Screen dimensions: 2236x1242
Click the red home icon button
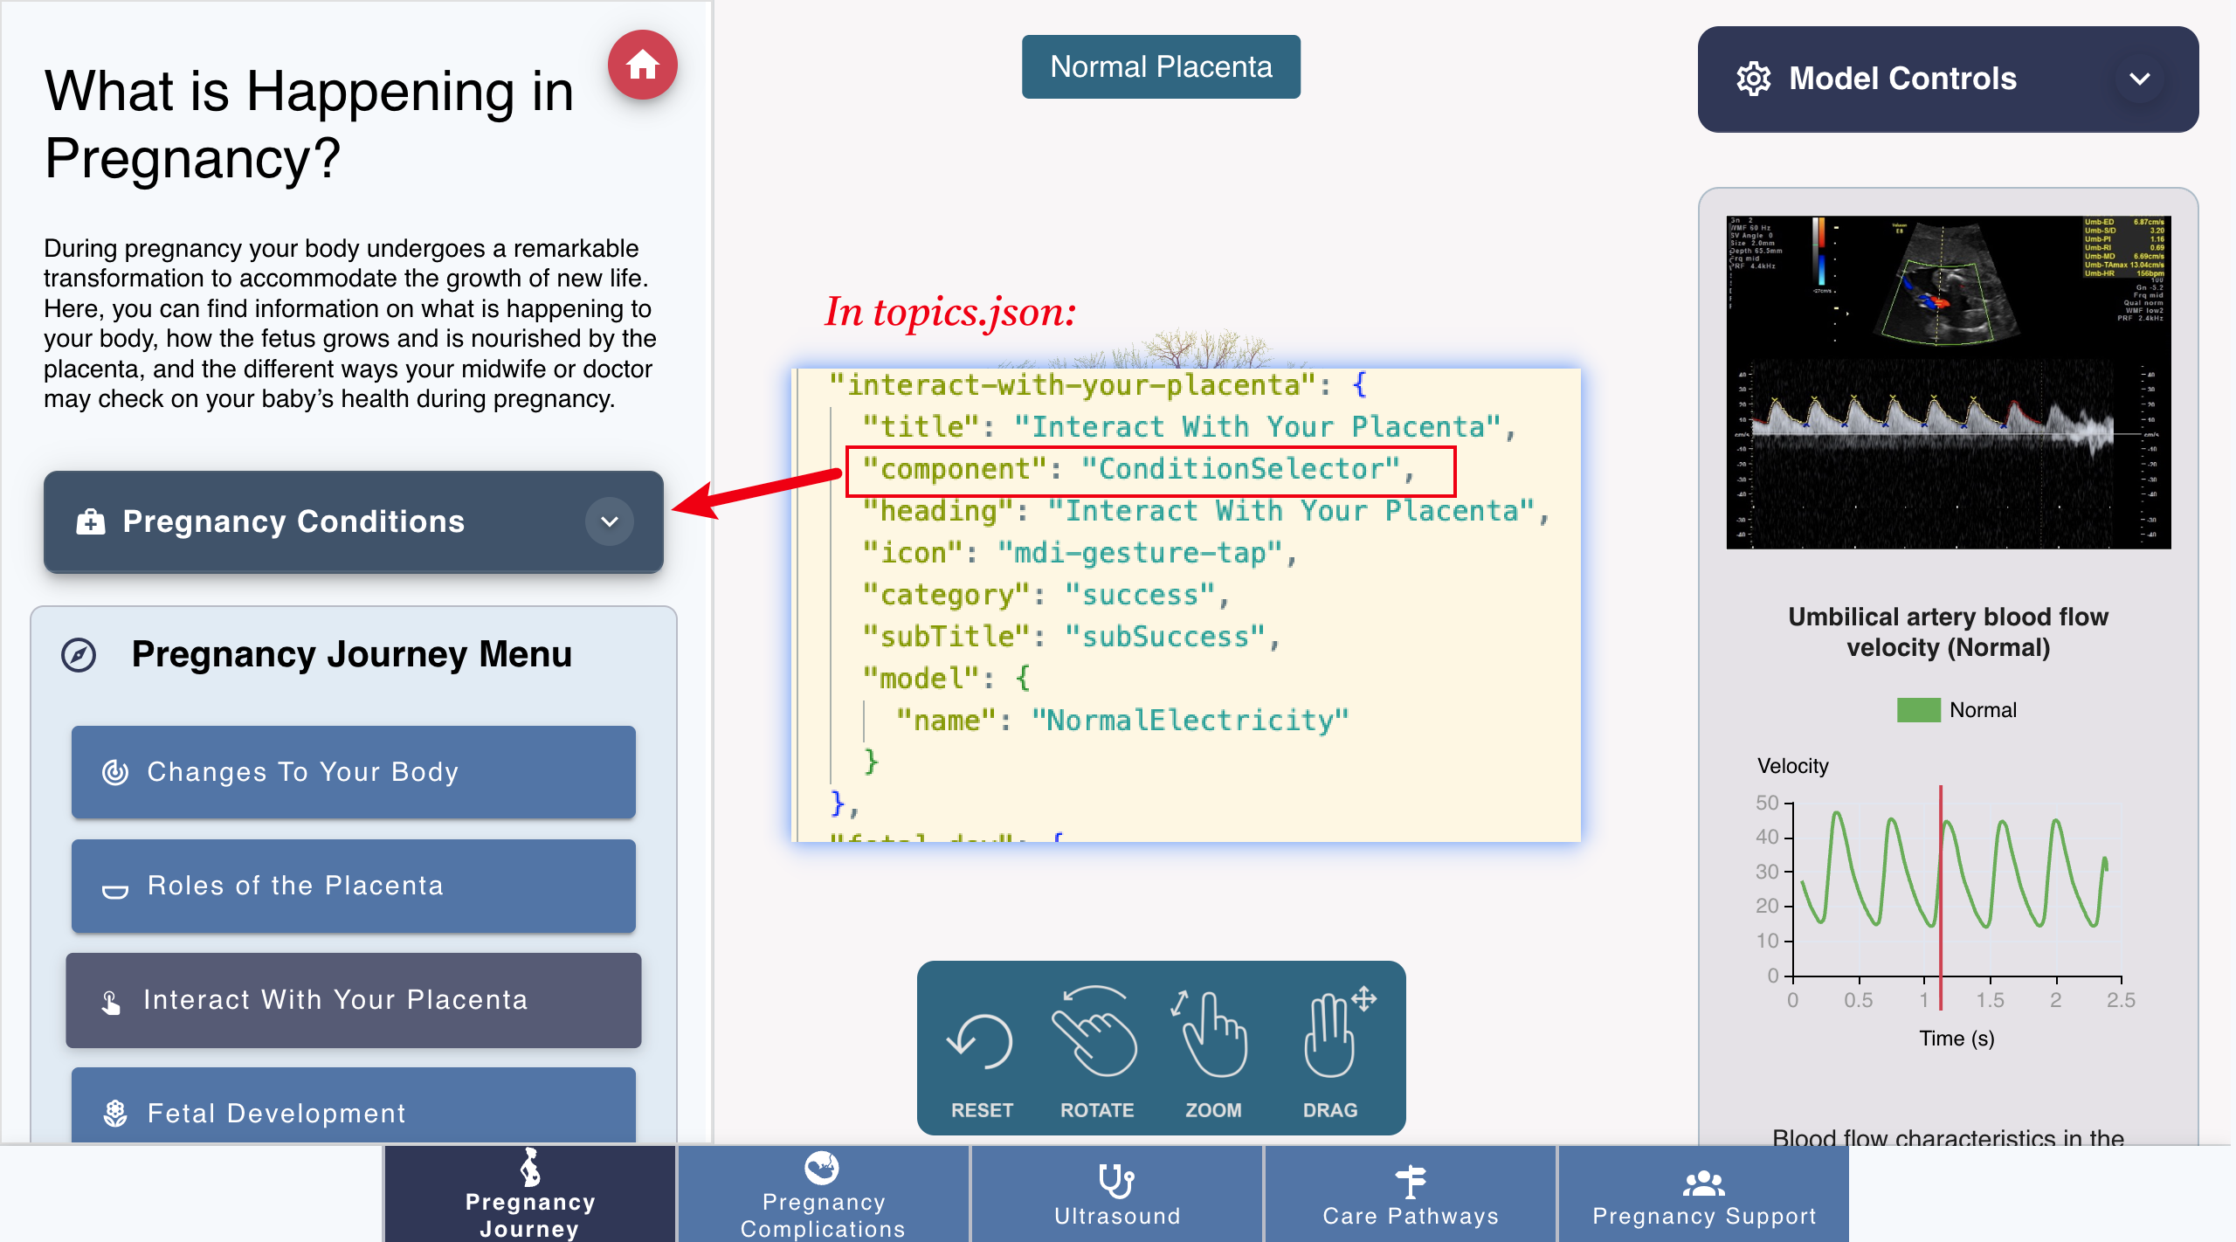642,65
